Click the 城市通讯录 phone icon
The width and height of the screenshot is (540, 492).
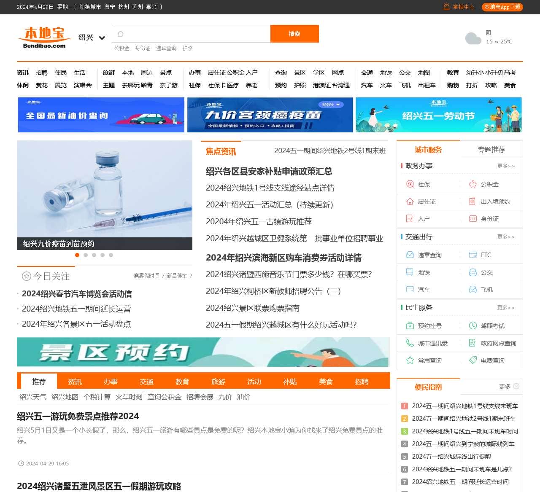(x=409, y=343)
